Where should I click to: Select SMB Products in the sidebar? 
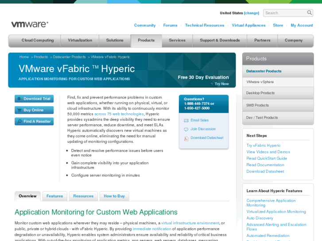tap(278, 105)
